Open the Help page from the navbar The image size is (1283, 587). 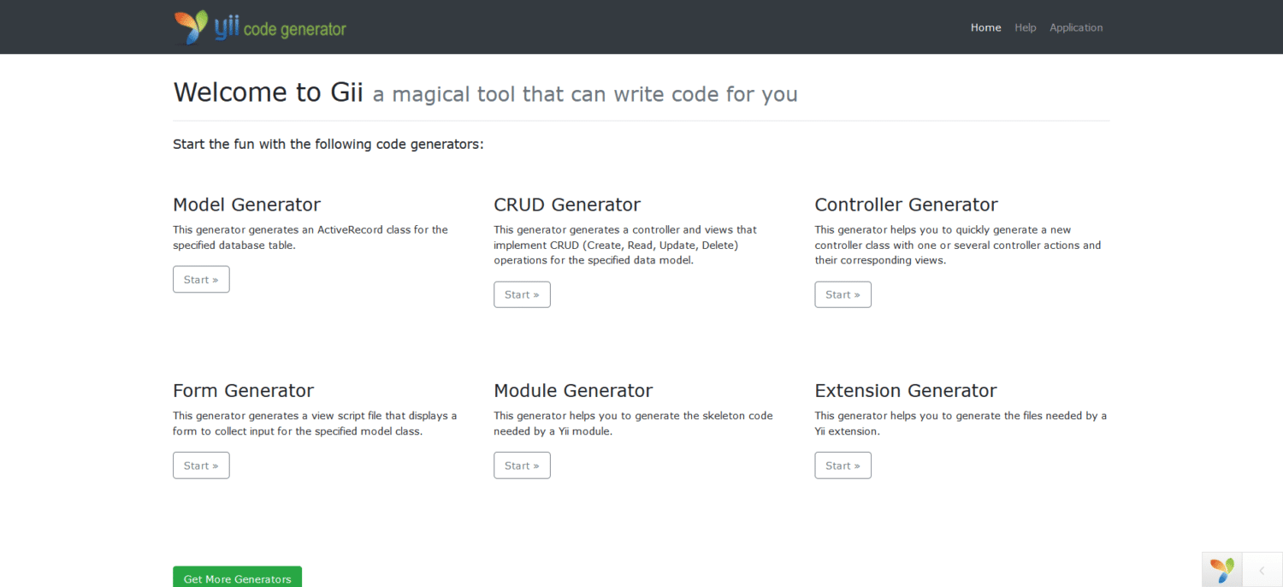[x=1025, y=27]
